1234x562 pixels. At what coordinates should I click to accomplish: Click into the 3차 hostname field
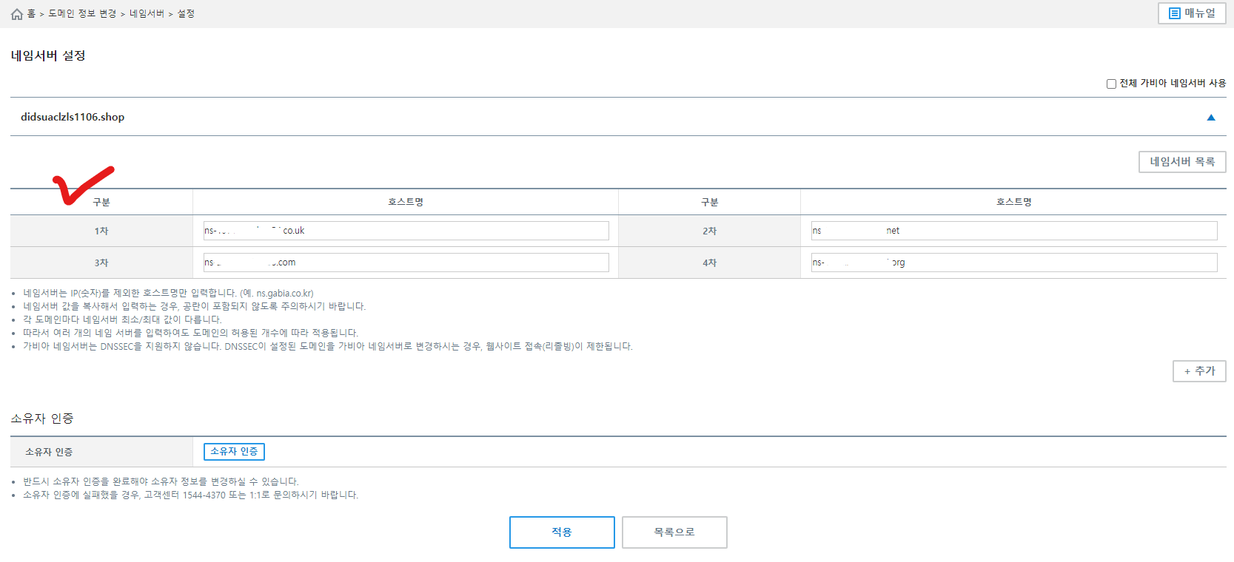click(406, 263)
